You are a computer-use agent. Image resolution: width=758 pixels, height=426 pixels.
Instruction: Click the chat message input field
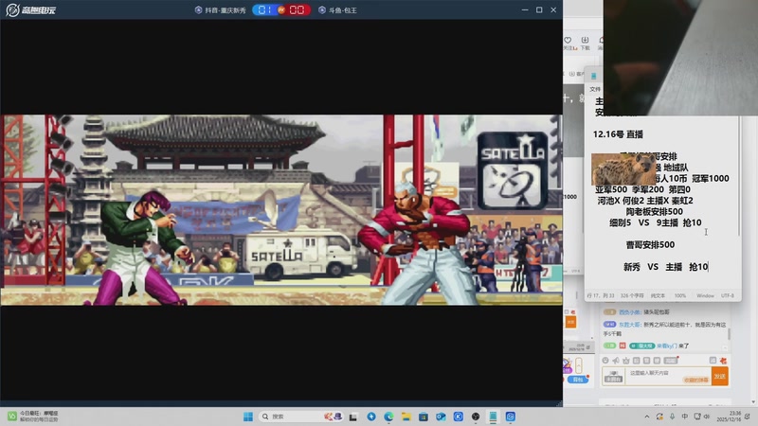point(667,376)
